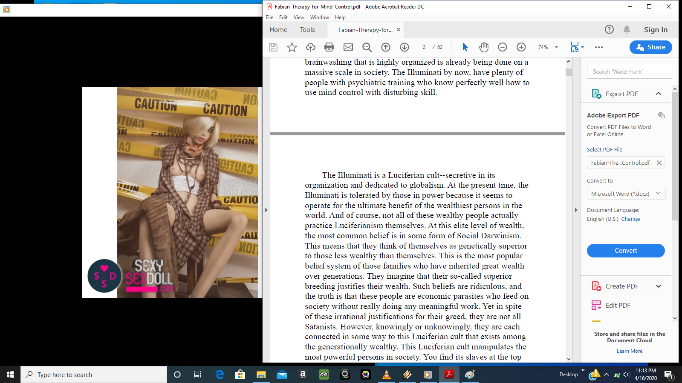Go to previous page arrow icon
The image size is (682, 383).
point(386,47)
